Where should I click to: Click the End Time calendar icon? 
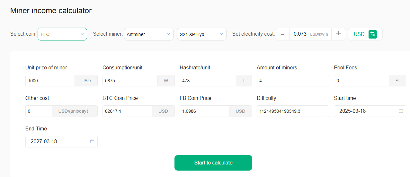92,141
